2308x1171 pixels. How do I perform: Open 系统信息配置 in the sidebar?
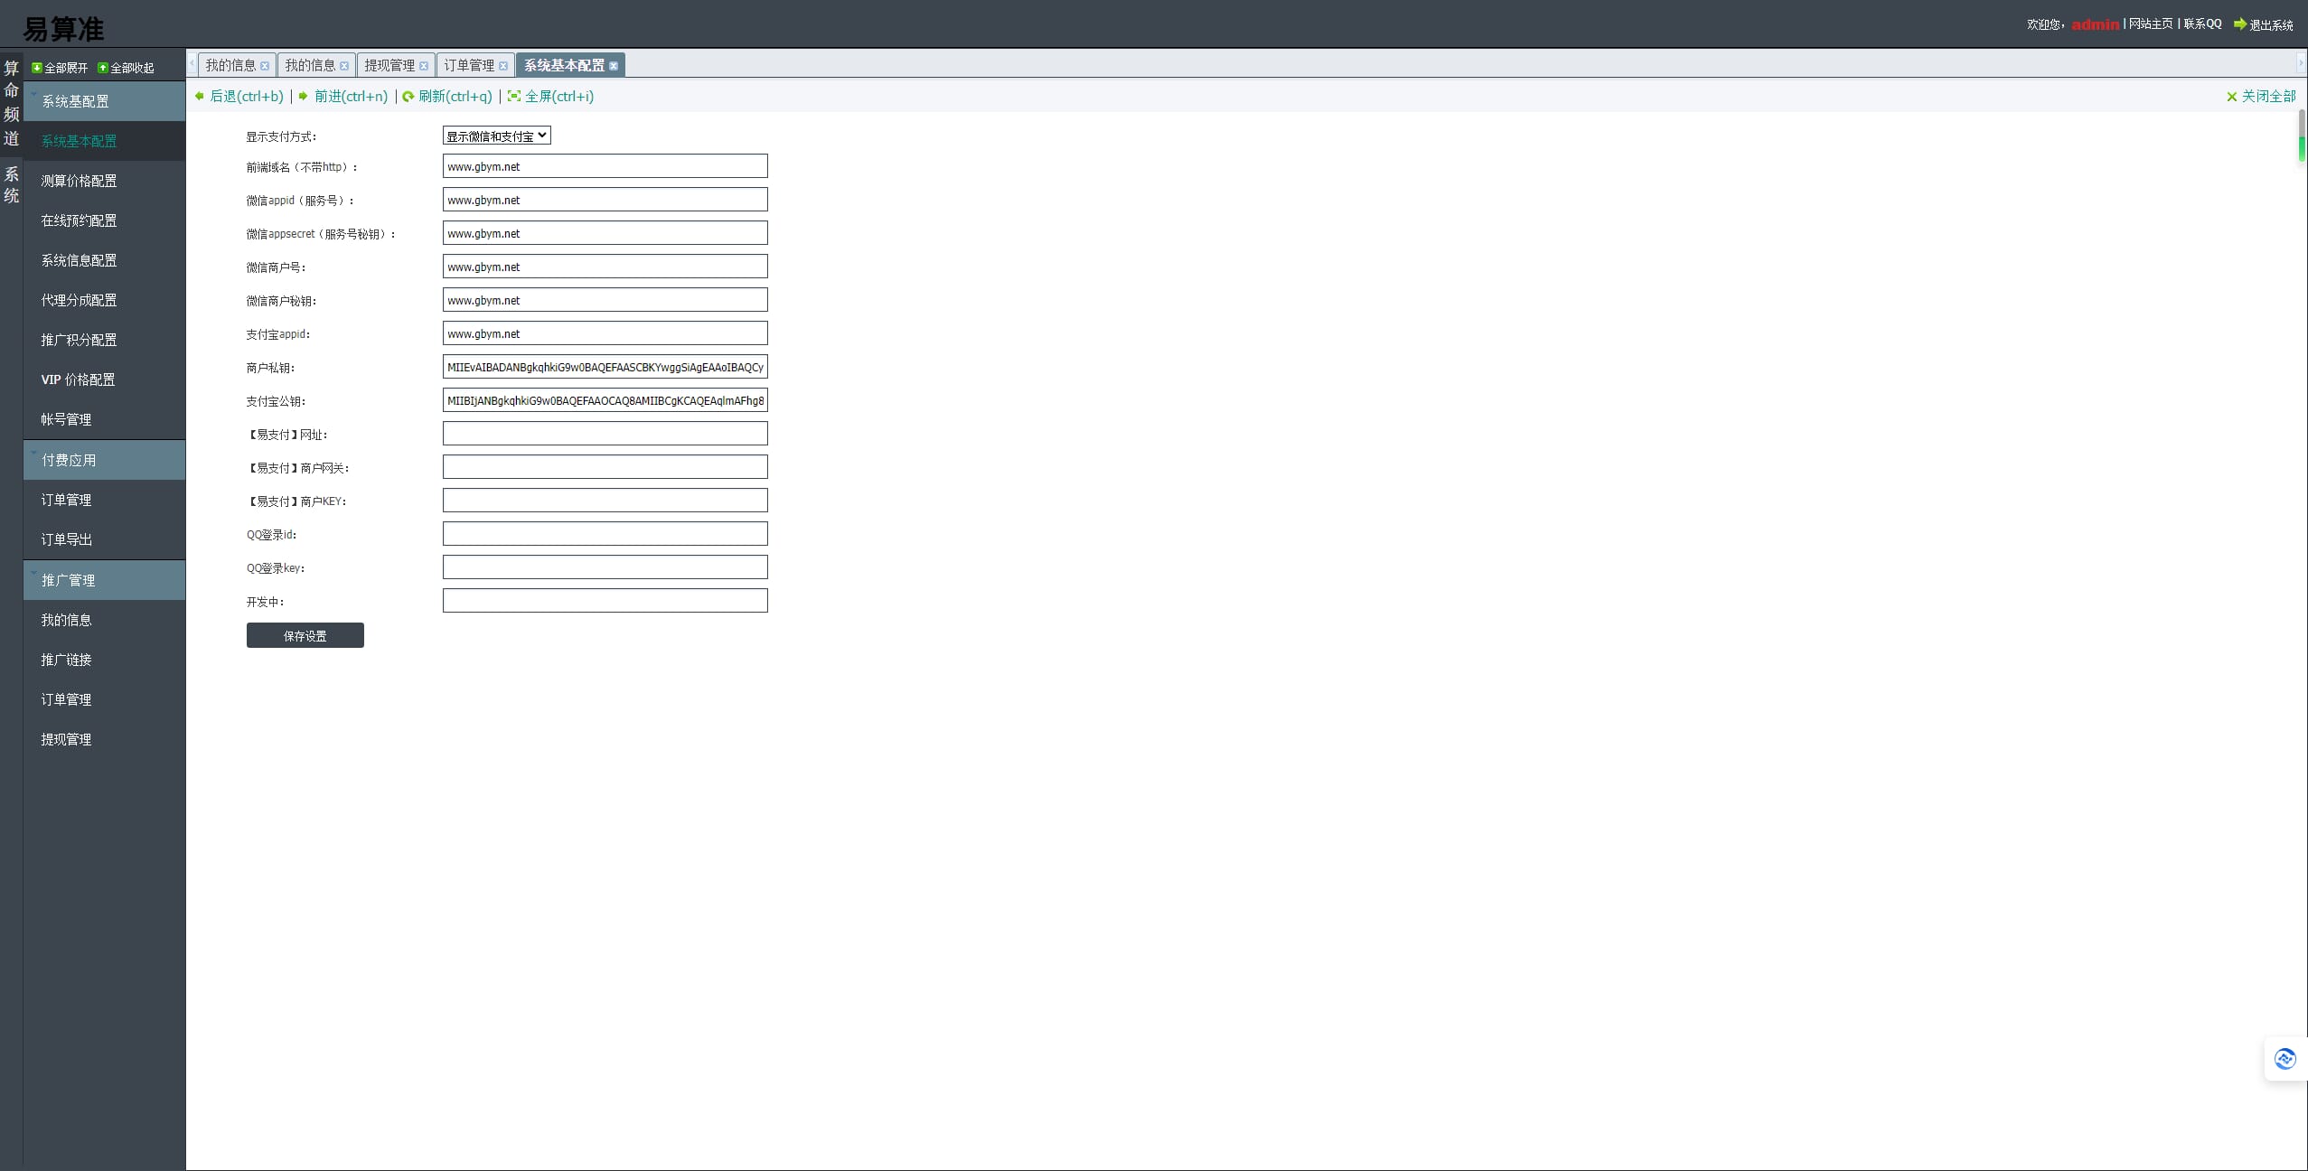105,260
